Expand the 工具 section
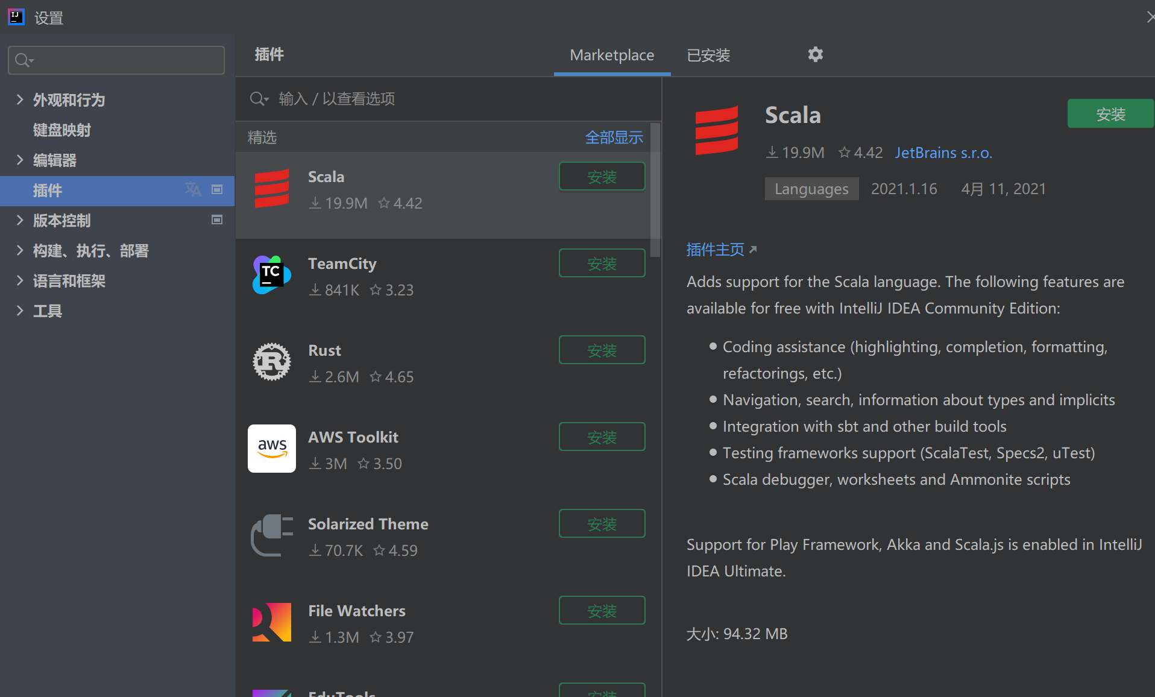Screen dimensions: 1155x697 click(20, 311)
